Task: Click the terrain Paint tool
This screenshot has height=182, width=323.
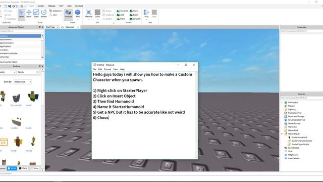Action: (121, 19)
